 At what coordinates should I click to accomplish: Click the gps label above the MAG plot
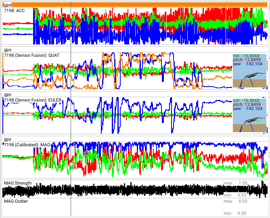tap(7, 139)
